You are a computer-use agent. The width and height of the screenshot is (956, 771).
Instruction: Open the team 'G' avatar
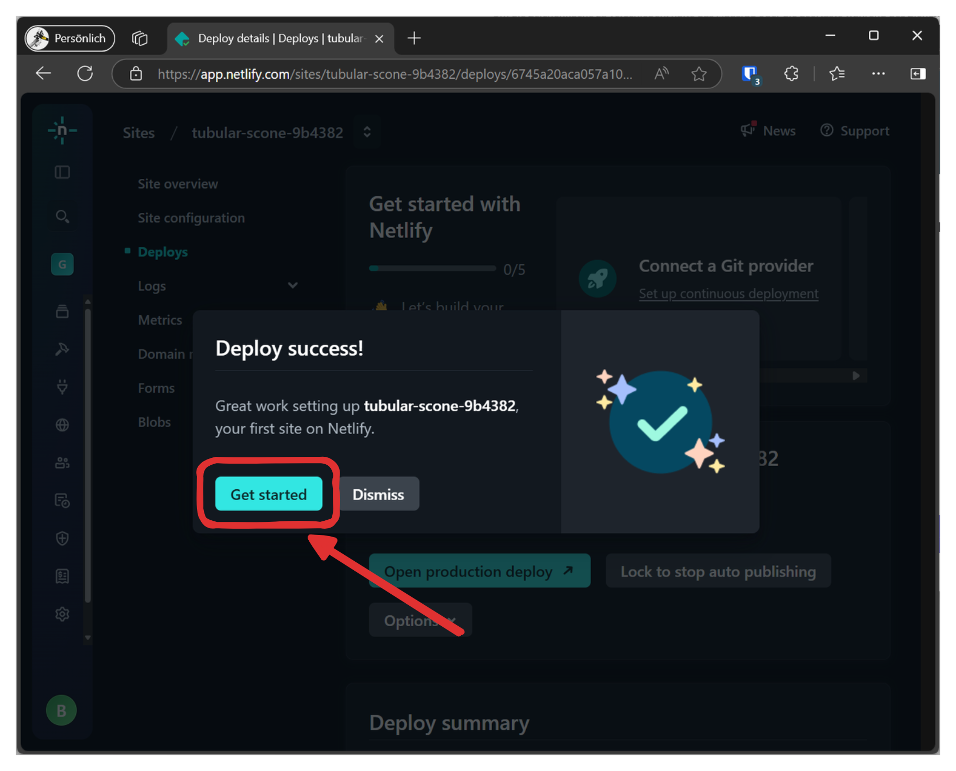point(62,264)
